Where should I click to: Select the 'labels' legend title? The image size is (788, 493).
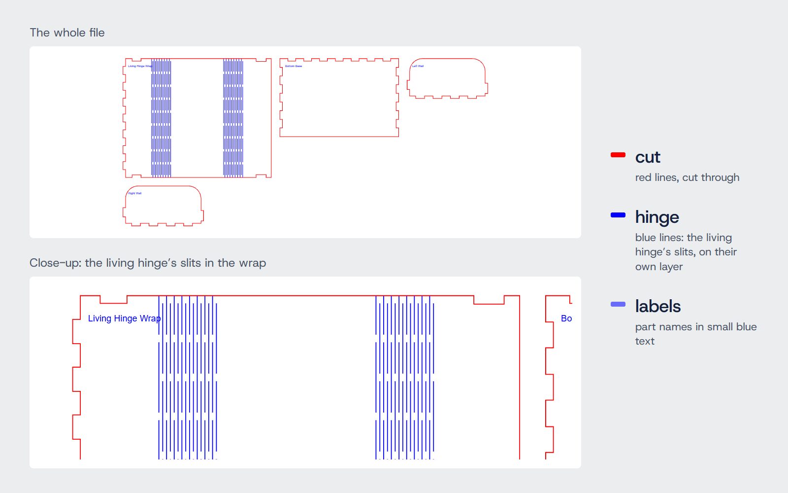[x=658, y=306]
